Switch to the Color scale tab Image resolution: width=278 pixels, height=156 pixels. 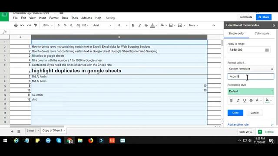(261, 33)
